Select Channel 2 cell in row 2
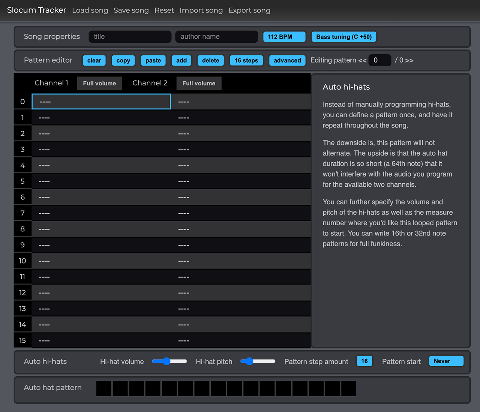The width and height of the screenshot is (480, 412). point(241,133)
